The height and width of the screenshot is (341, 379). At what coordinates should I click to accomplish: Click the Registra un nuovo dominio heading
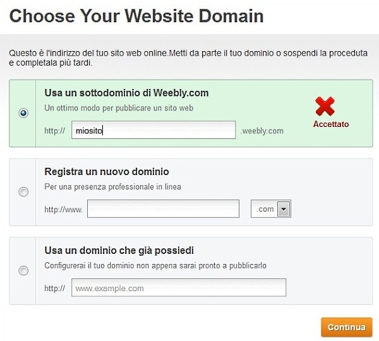point(107,171)
